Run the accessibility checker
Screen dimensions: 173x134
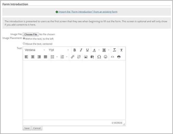[x=121, y=50]
